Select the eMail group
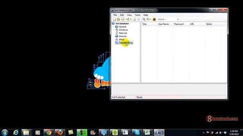243x136 pixels. [x=121, y=39]
